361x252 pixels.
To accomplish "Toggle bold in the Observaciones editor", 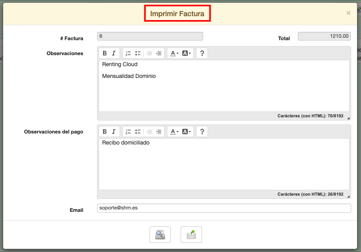I will [x=105, y=53].
